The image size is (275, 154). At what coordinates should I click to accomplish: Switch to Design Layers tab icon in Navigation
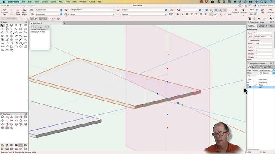coord(253,67)
